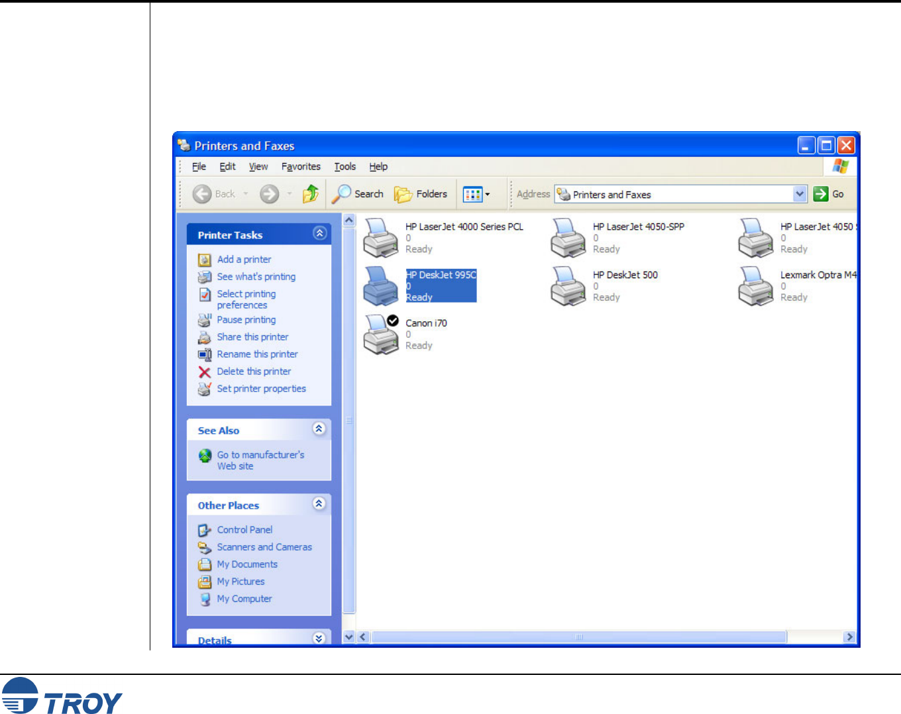
Task: Click the Forward navigation arrow button
Action: click(269, 194)
